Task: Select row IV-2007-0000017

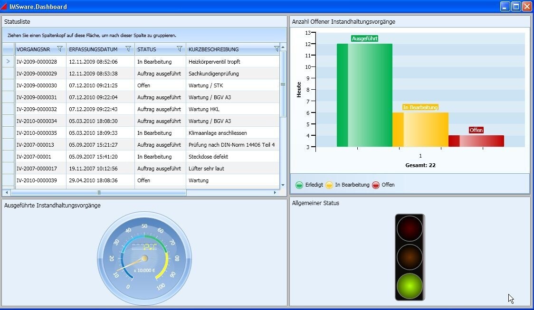Action: pyautogui.click(x=141, y=169)
